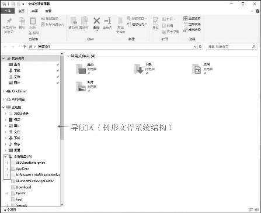Viewport: 261px width, 213px height.
Task: Click the Open (打开) ribbon button
Action: 169,19
